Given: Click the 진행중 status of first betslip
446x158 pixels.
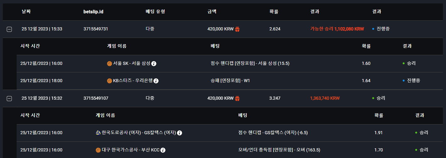Looking at the screenshot, I should (x=383, y=29).
